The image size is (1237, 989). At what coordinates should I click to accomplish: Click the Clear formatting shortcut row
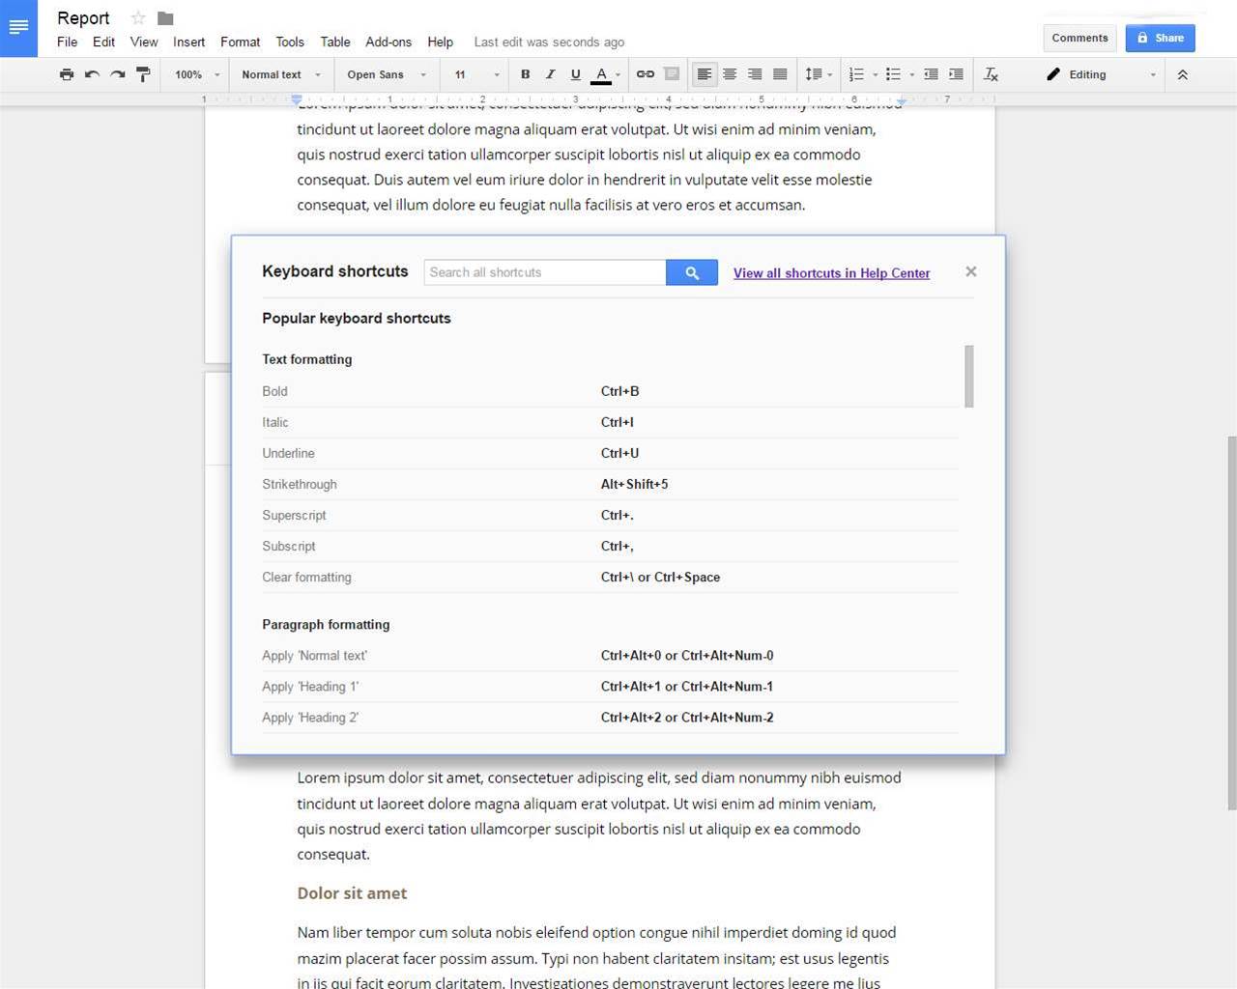(x=610, y=577)
